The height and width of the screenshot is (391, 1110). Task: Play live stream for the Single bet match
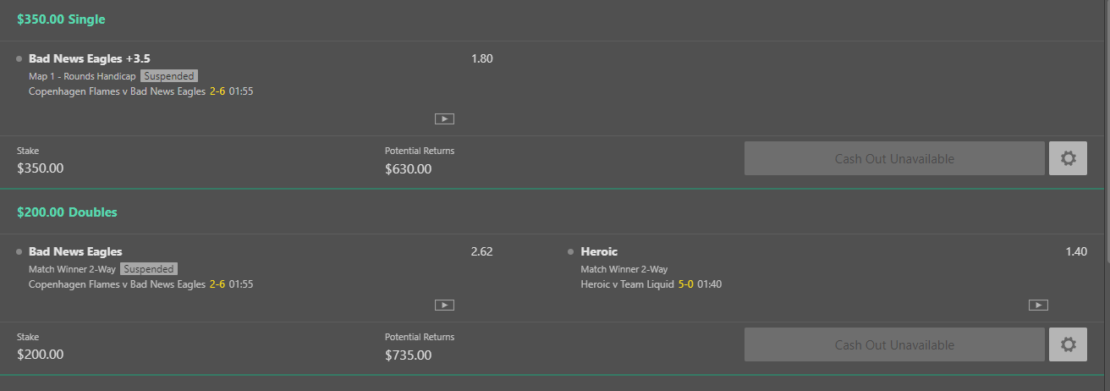[444, 119]
